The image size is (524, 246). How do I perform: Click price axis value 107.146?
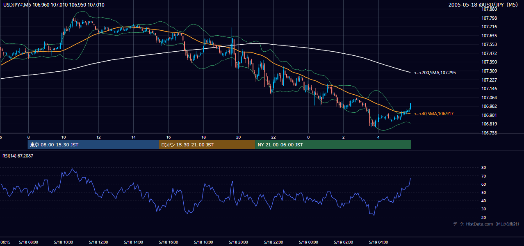tap(490, 89)
